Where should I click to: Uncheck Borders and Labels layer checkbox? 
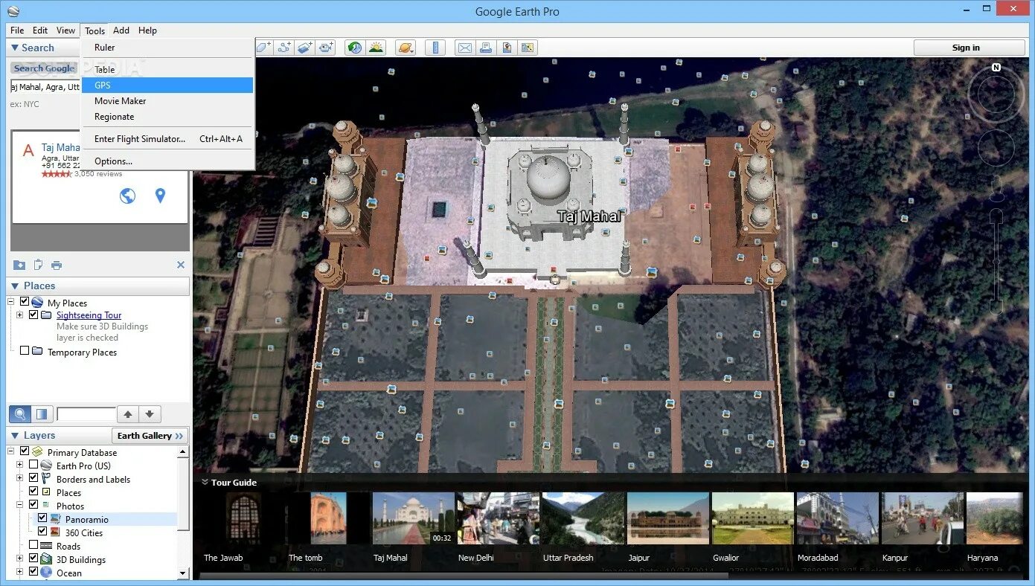coord(33,478)
